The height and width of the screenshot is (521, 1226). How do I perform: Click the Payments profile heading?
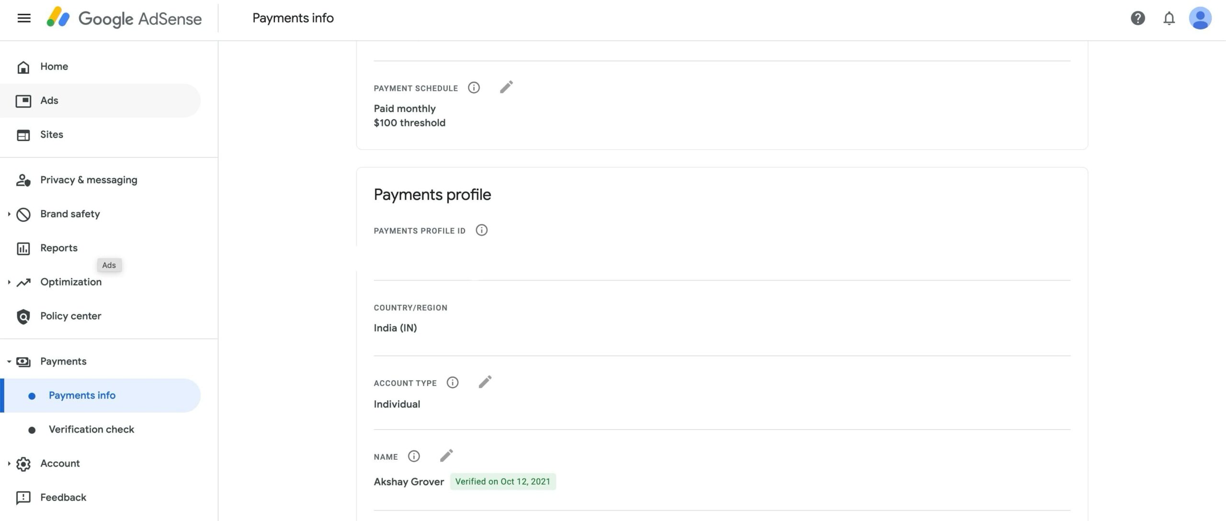pyautogui.click(x=432, y=195)
